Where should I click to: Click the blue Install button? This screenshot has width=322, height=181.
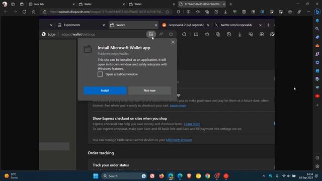pyautogui.click(x=105, y=90)
